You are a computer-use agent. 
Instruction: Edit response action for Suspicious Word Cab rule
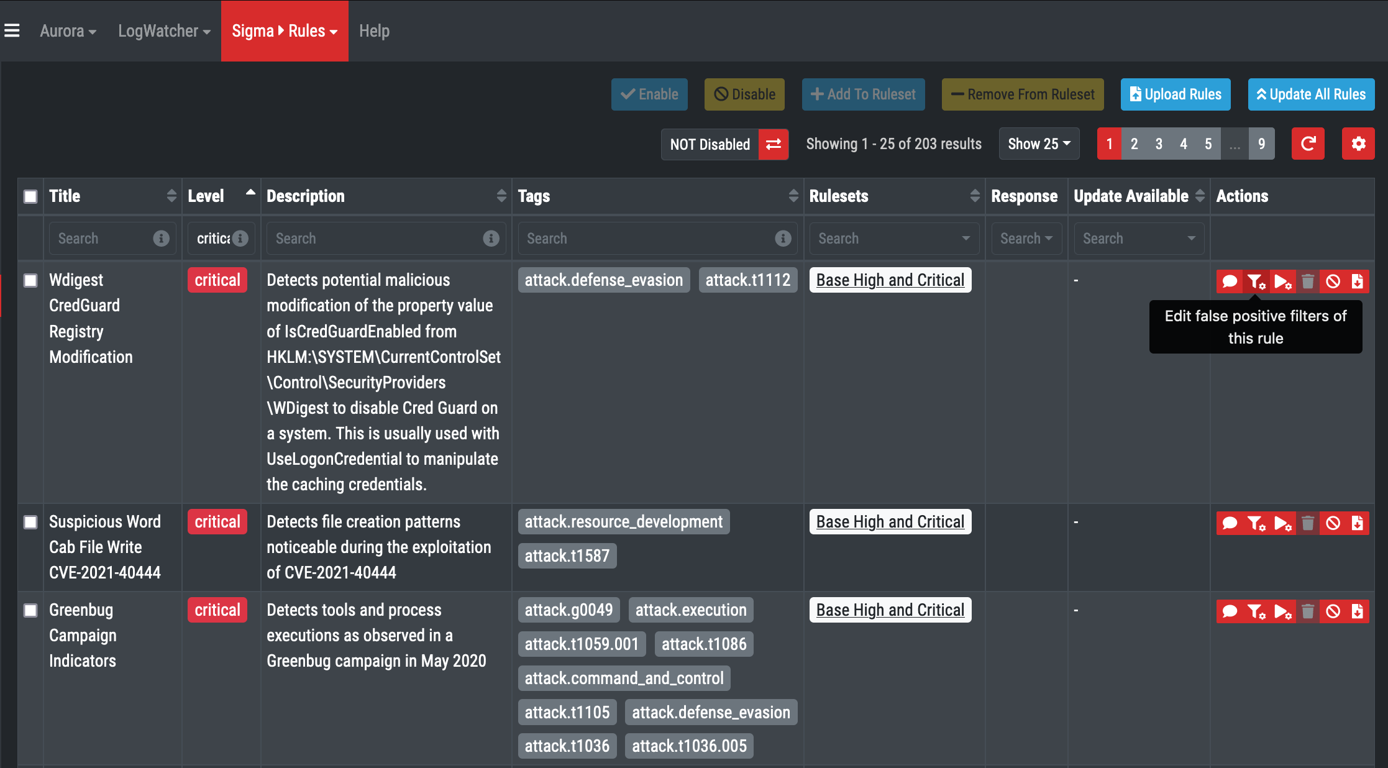coord(1282,523)
